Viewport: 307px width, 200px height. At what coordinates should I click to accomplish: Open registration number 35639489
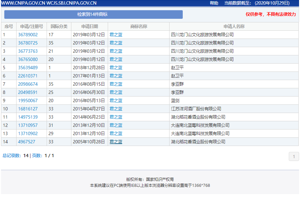[28, 68]
